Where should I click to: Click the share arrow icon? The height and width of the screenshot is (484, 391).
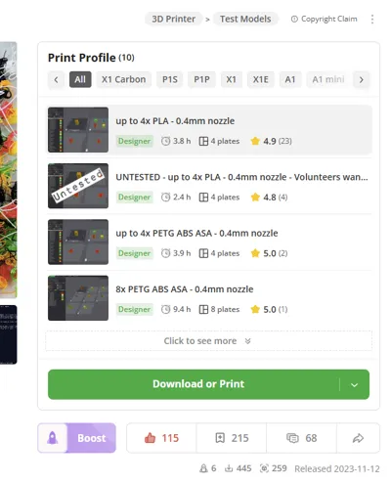pyautogui.click(x=358, y=438)
